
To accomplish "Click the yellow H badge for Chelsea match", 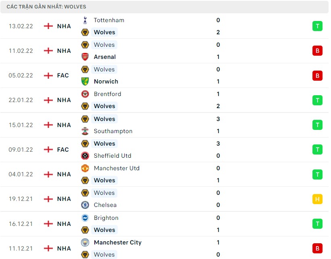I will pyautogui.click(x=317, y=199).
